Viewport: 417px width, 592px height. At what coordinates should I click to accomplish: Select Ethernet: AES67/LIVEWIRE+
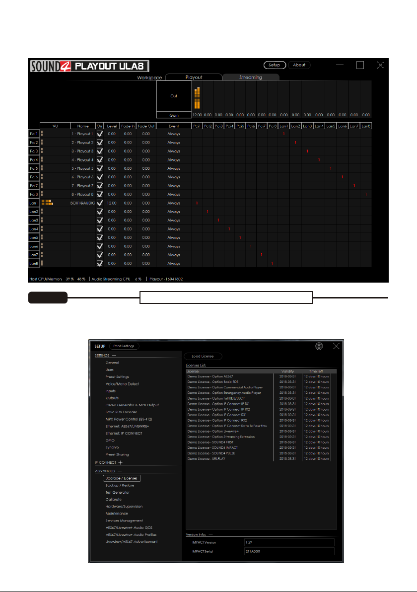(127, 426)
